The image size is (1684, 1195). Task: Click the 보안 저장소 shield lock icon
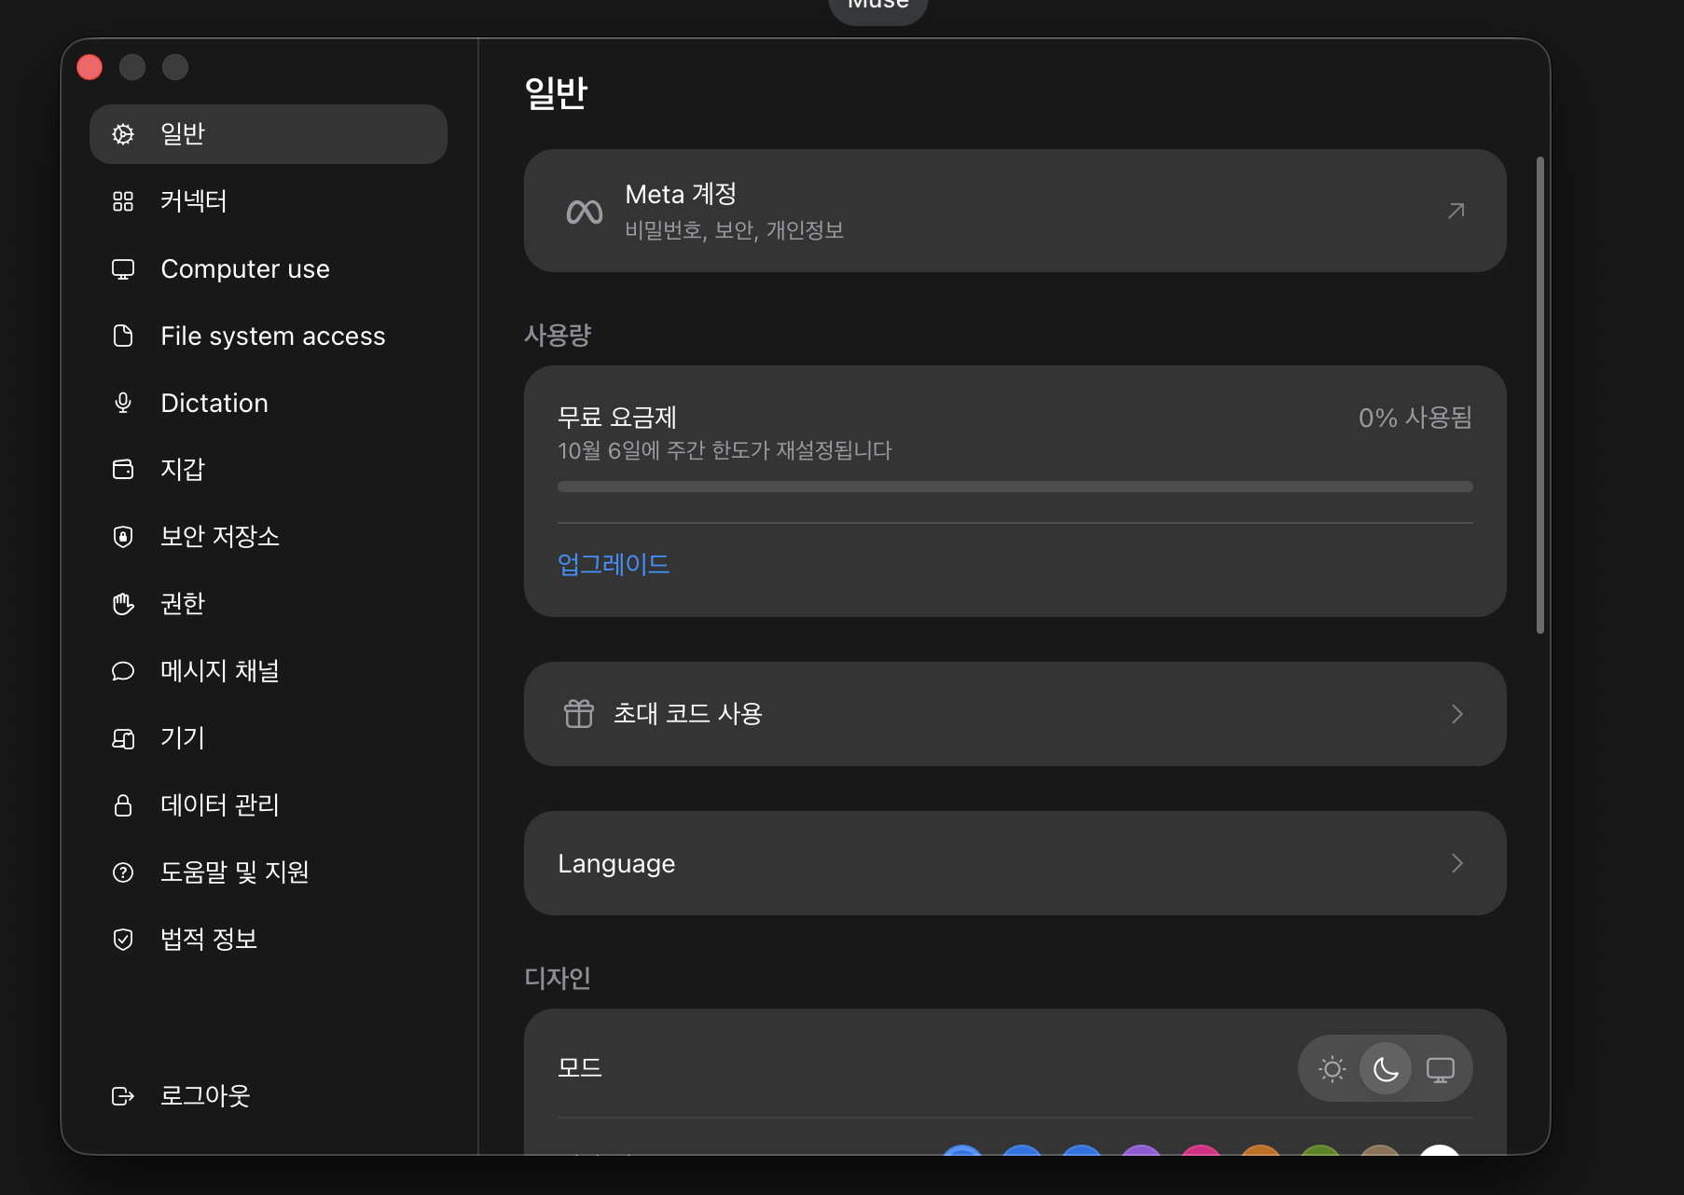123,537
